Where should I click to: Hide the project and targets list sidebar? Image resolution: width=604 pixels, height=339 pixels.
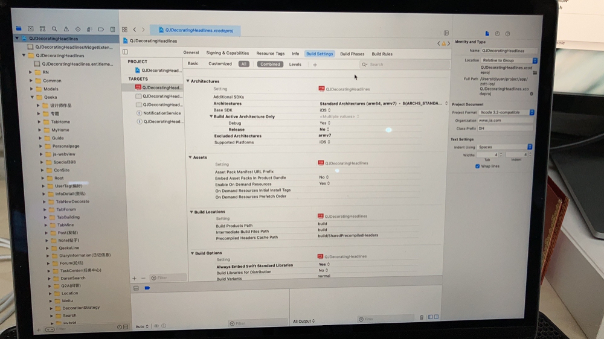point(125,52)
